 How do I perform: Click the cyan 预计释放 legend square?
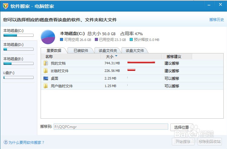[x=131, y=39]
